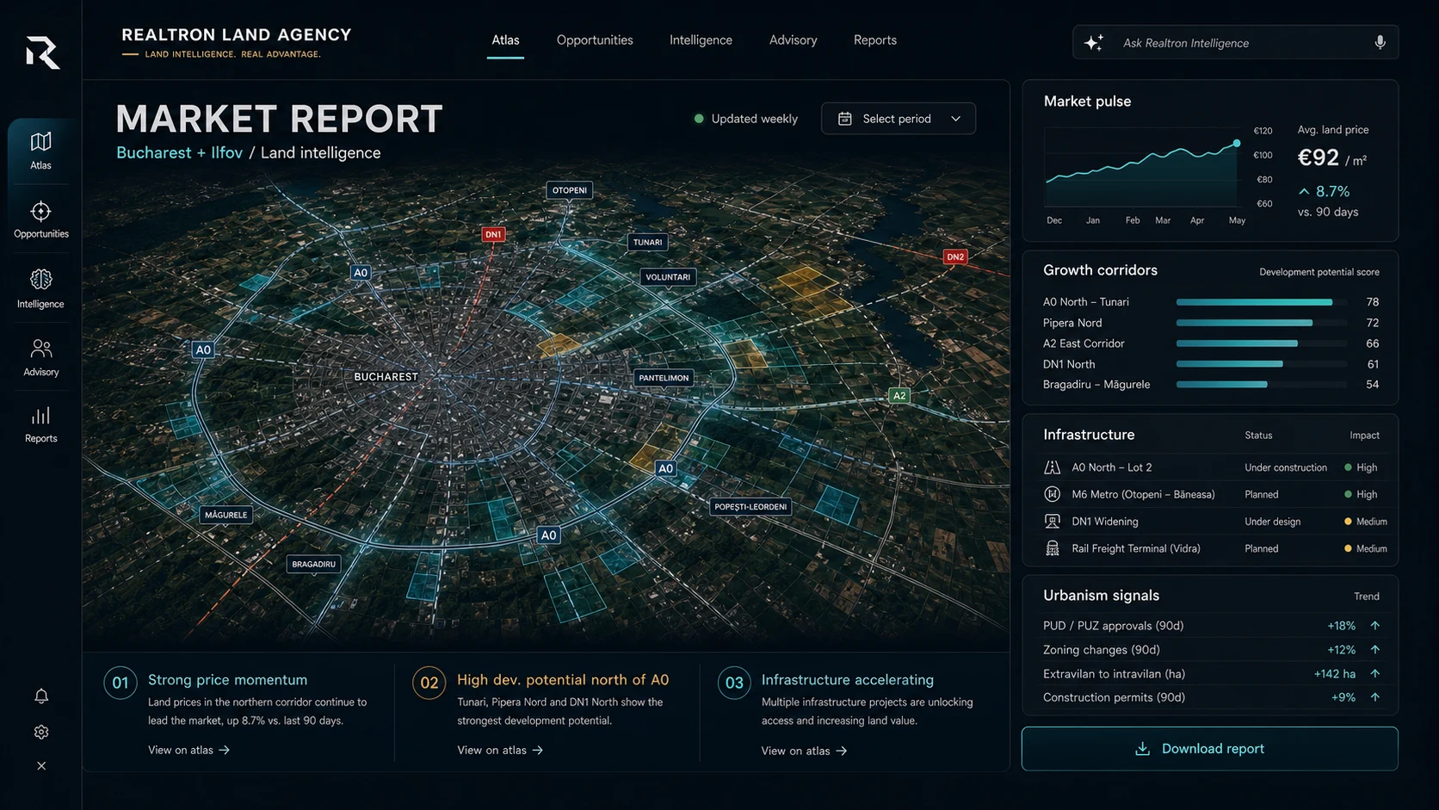Go to the Advisory people sidebar icon

pyautogui.click(x=40, y=349)
